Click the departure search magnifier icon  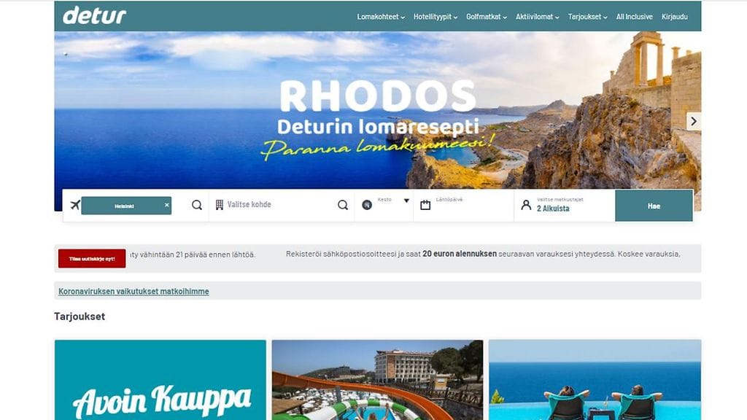(197, 205)
